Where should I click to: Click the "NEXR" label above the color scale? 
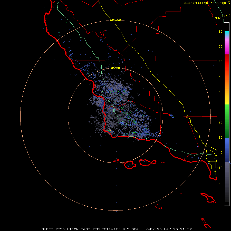pos(225,15)
